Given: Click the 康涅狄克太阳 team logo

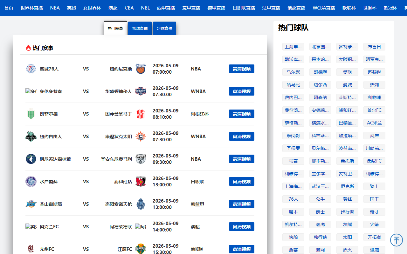Looking at the screenshot, I should 141,137.
